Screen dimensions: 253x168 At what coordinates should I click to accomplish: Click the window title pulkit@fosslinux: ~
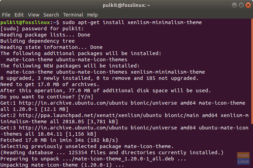(x=126, y=5)
